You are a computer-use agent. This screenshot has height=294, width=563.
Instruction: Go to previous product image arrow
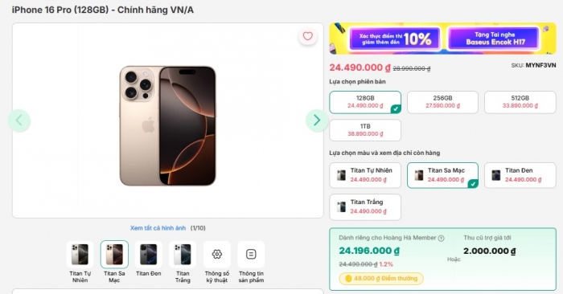(x=19, y=120)
